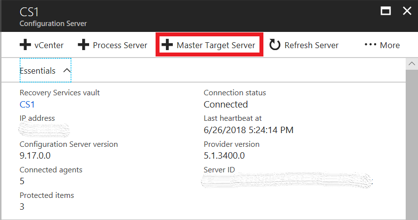Add a Master Target Server

[x=209, y=45]
